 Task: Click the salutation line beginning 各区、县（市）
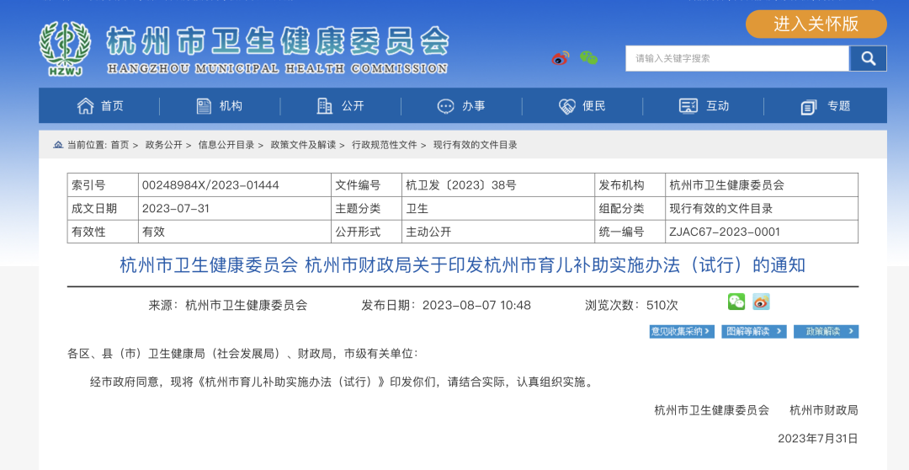tap(242, 354)
